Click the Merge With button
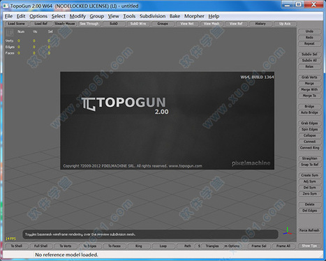This screenshot has height=261, width=326. coord(309,89)
